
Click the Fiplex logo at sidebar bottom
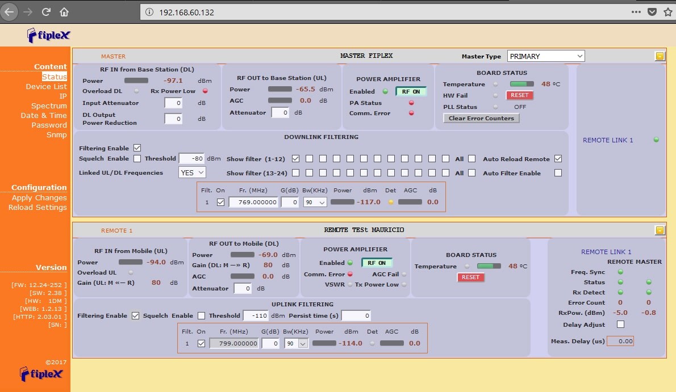41,374
